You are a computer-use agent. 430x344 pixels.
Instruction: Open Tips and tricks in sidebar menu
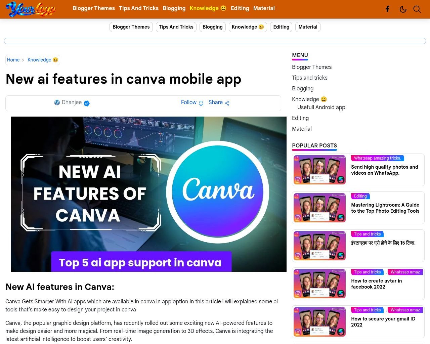[310, 78]
